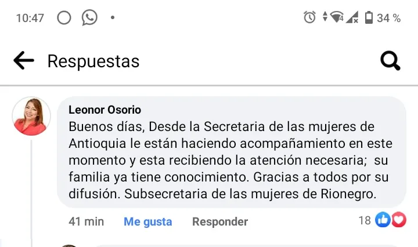Tap the 10:47 clock in status bar
418x247 pixels.
tap(30, 19)
